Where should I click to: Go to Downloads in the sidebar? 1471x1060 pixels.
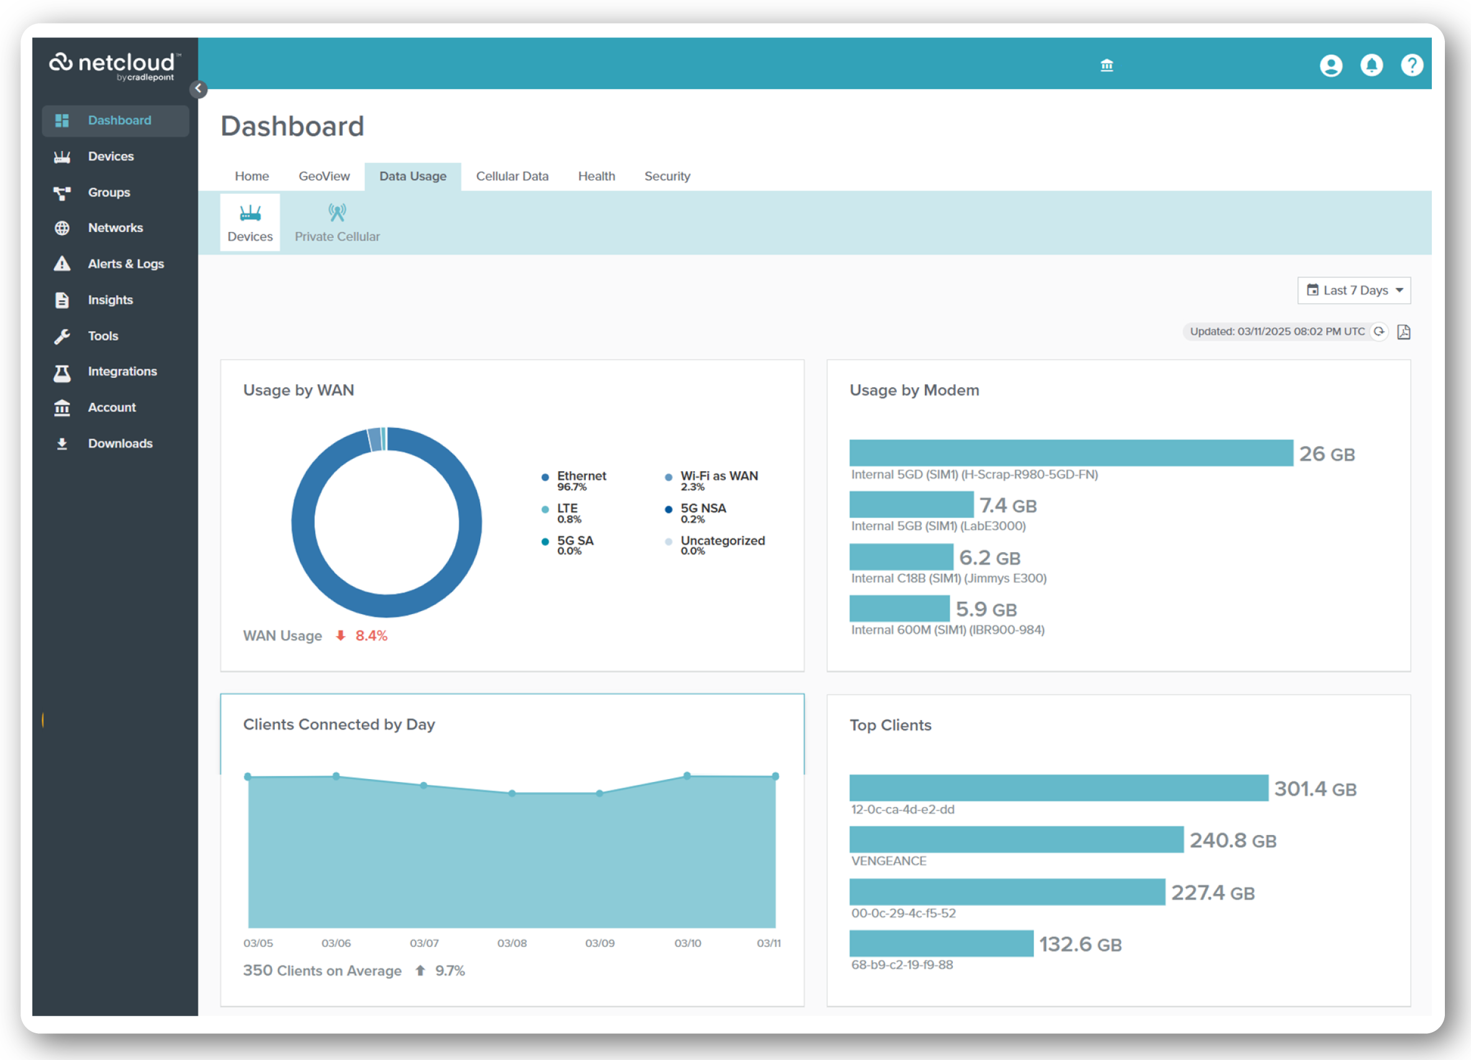coord(120,443)
